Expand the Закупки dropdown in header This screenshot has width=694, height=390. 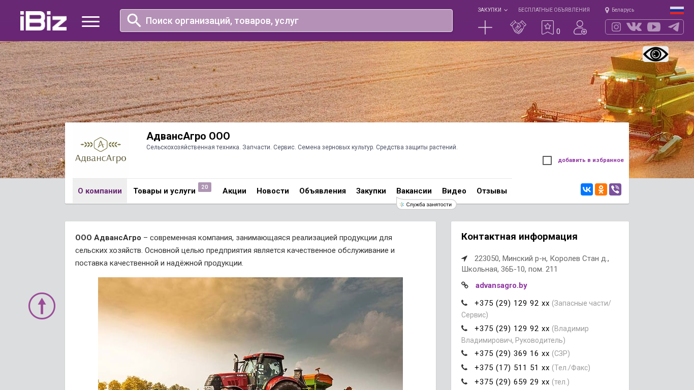click(492, 10)
